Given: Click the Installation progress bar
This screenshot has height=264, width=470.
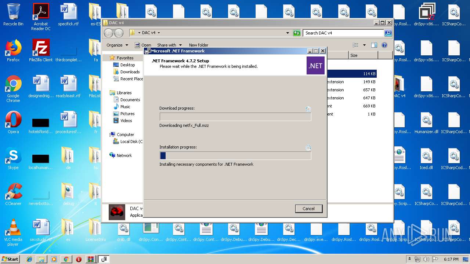Looking at the screenshot, I should [x=235, y=155].
